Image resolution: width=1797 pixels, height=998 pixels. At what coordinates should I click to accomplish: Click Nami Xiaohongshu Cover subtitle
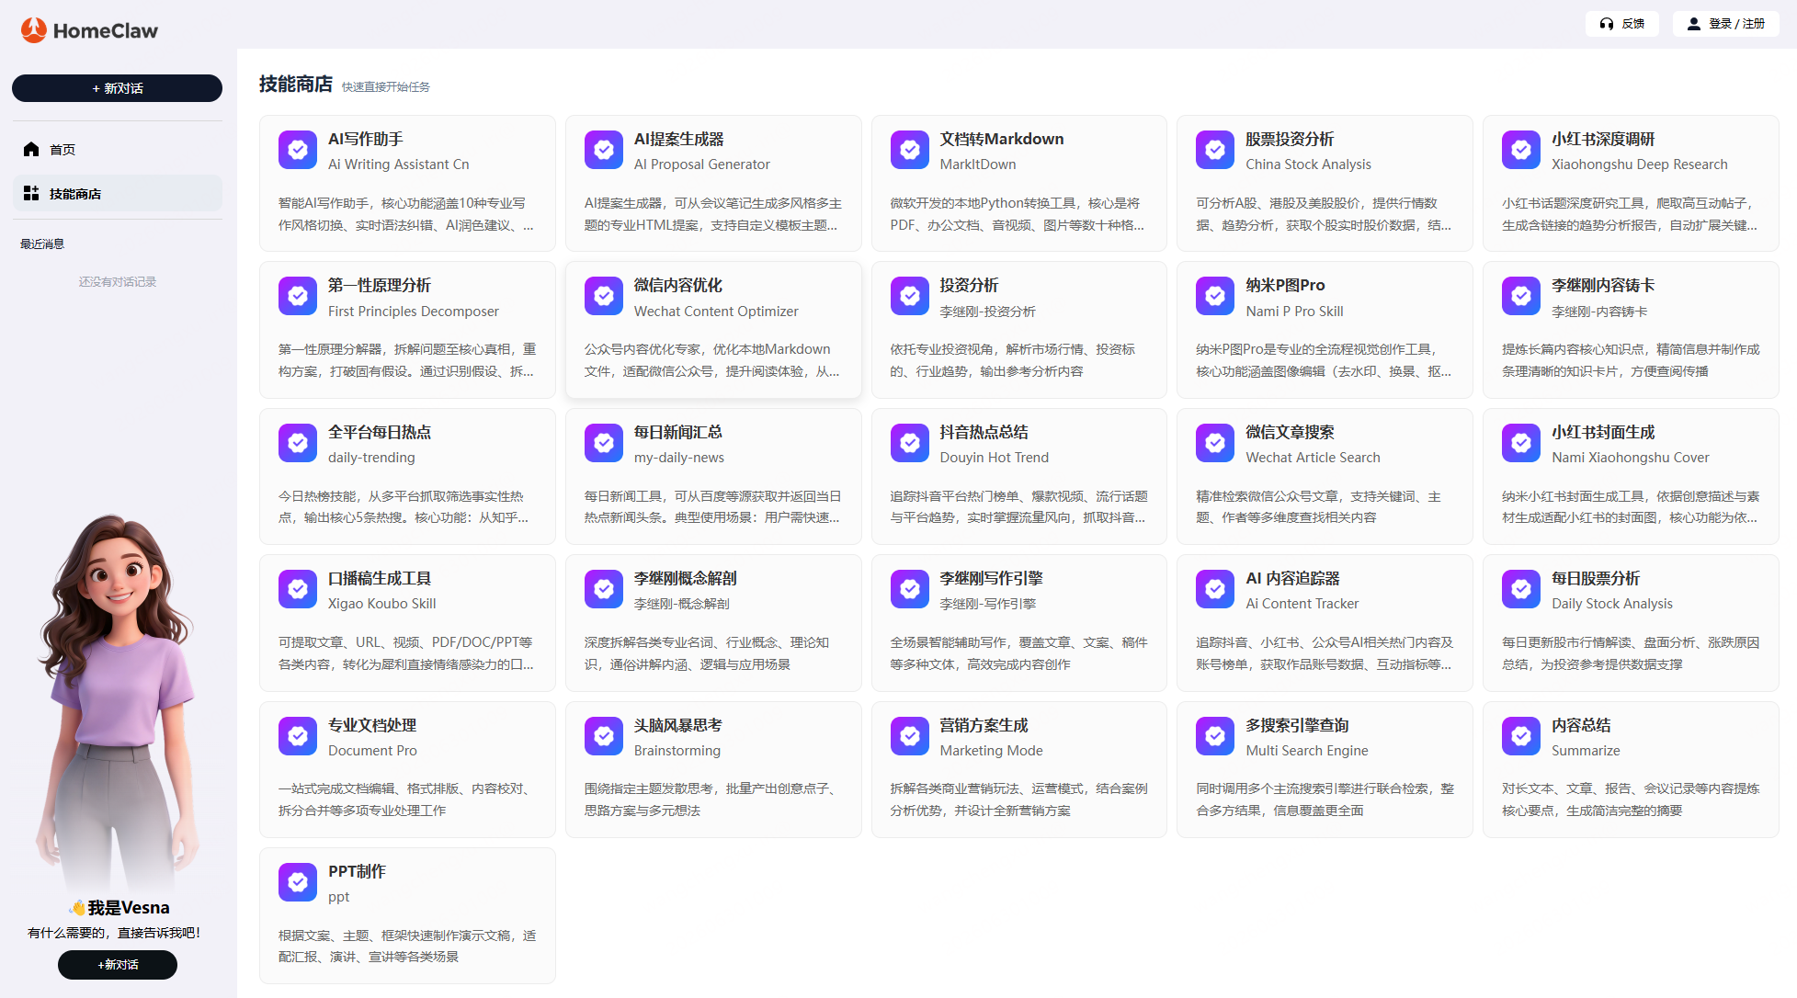pos(1631,458)
